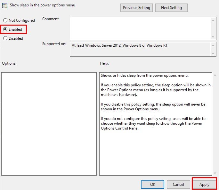
Task: Click Comment box scroll up arrow
Action: pyautogui.click(x=213, y=20)
